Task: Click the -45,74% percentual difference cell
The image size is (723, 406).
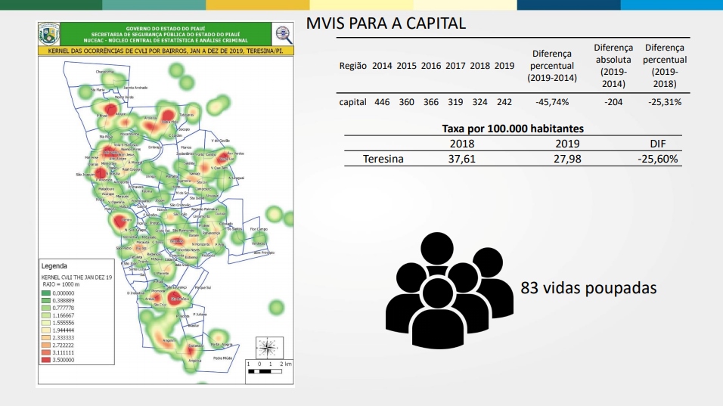Action: [552, 102]
